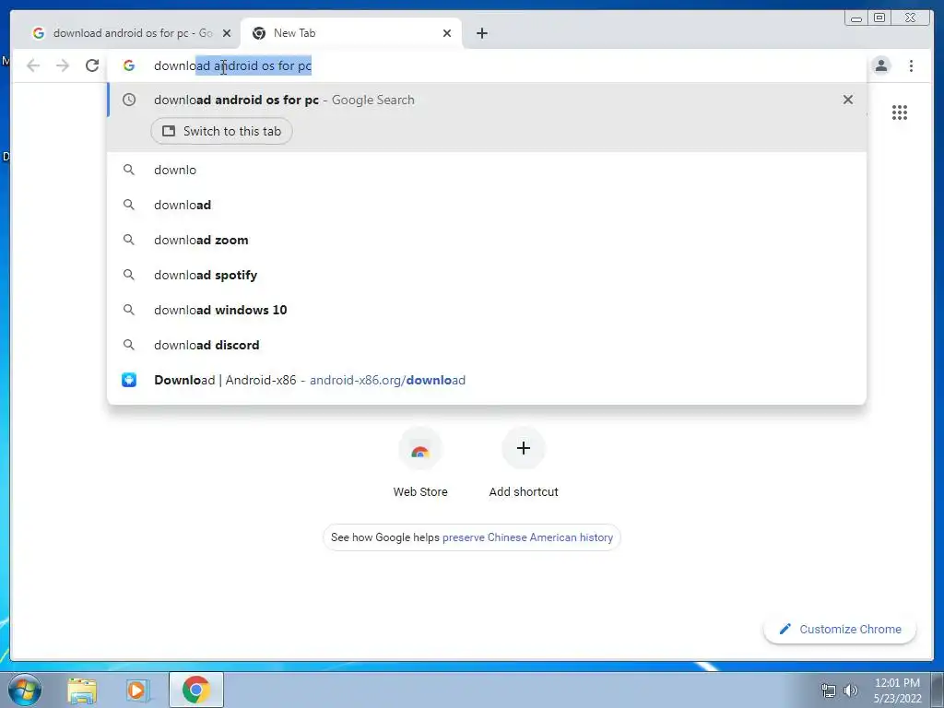Open the 'preserve Chinese American history' link
Screen dimensions: 944x708
(x=527, y=537)
